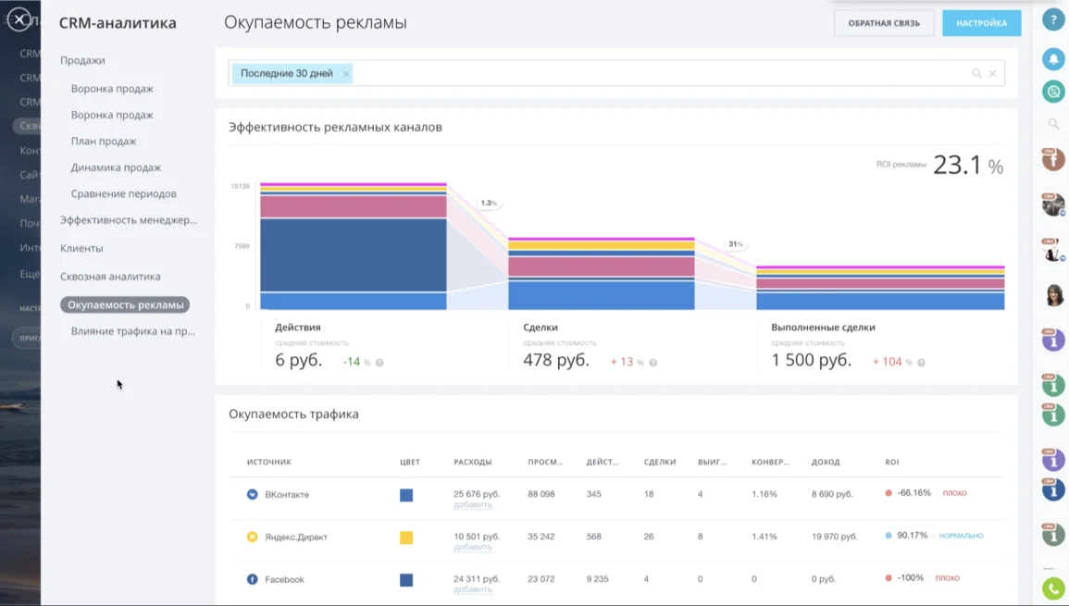Click inside the period filter input field
The image size is (1069, 606).
click(x=648, y=74)
